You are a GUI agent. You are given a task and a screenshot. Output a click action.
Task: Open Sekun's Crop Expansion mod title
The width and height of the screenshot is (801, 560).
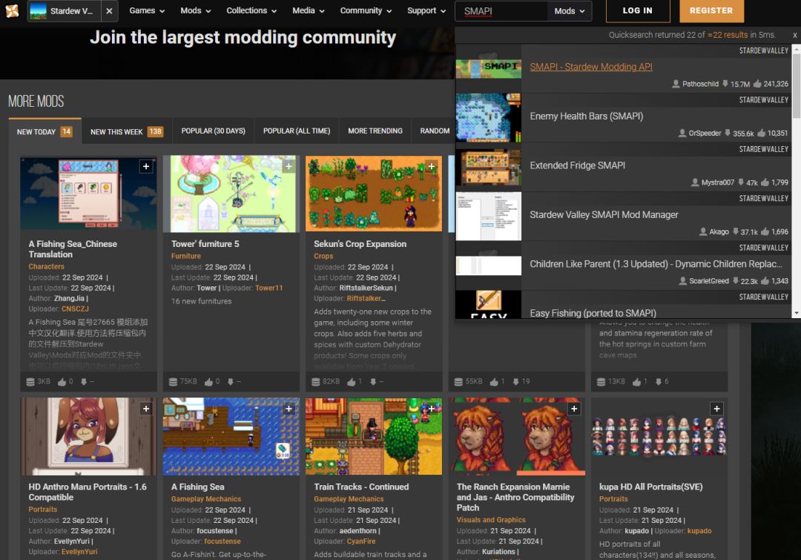pyautogui.click(x=360, y=244)
